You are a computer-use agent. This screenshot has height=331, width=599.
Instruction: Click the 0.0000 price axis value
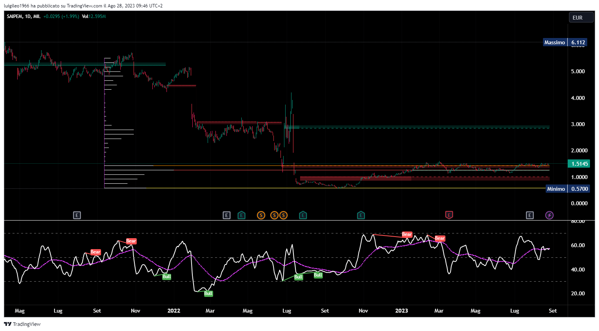(x=579, y=203)
